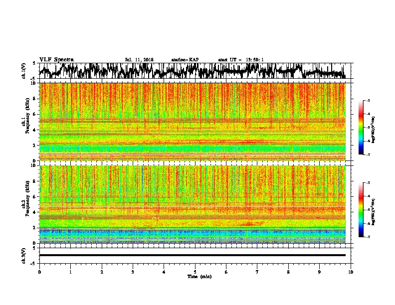This screenshot has height=305, width=395.
Task: Click time axis tick label "9"
Action: point(319,272)
